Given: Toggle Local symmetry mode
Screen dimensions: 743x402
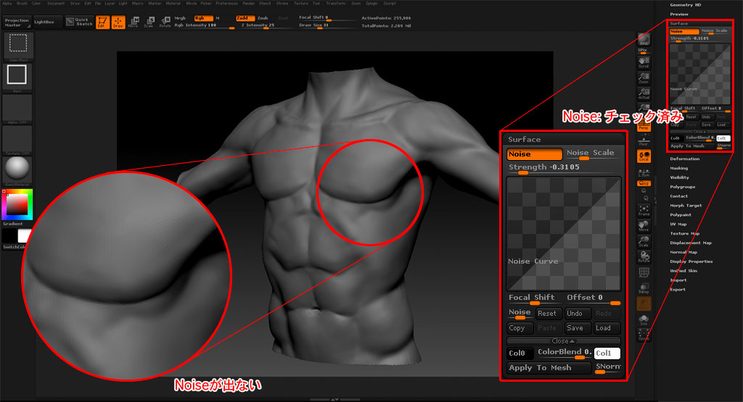Looking at the screenshot, I should coord(644,156).
